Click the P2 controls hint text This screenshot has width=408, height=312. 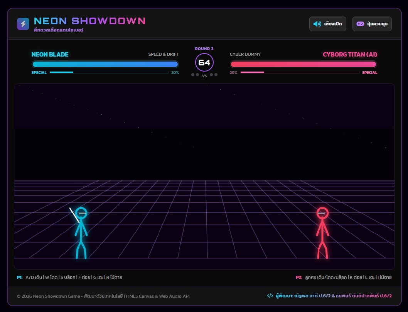click(344, 277)
